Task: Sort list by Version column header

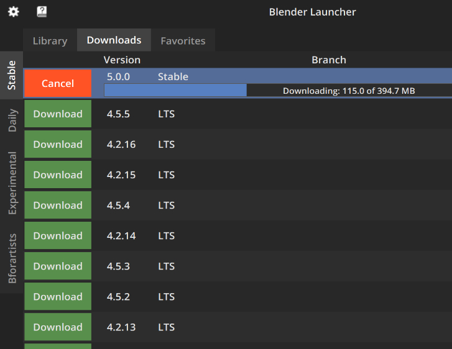Action: pyautogui.click(x=122, y=60)
